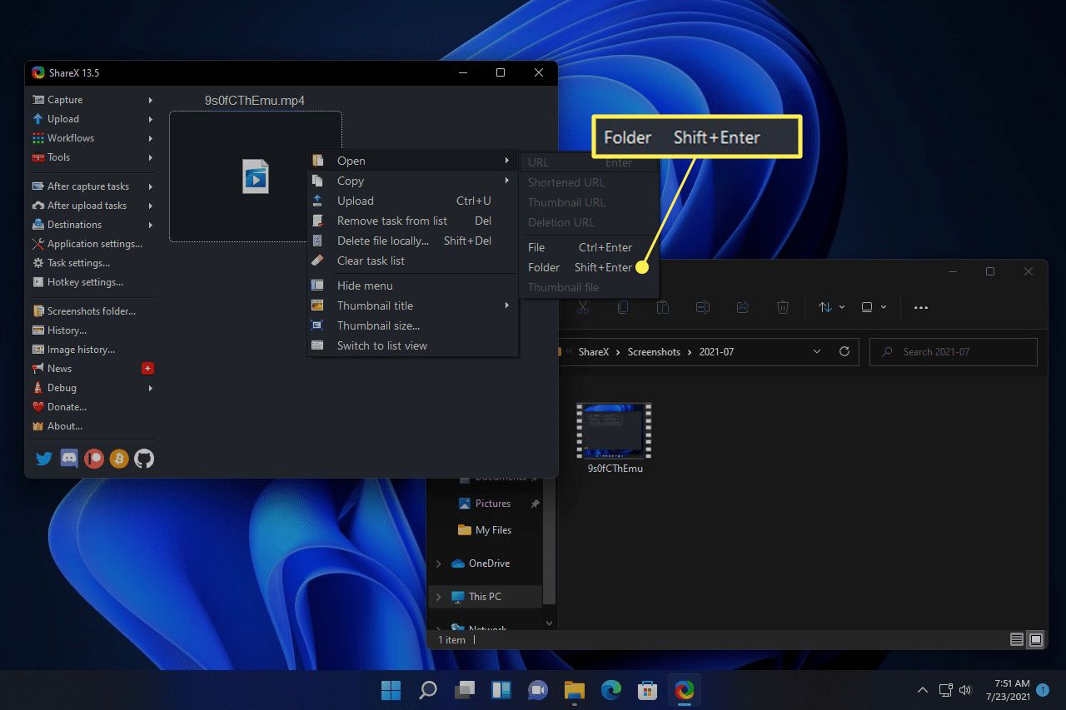The image size is (1066, 710).
Task: Open the Discord link icon
Action: pyautogui.click(x=69, y=459)
